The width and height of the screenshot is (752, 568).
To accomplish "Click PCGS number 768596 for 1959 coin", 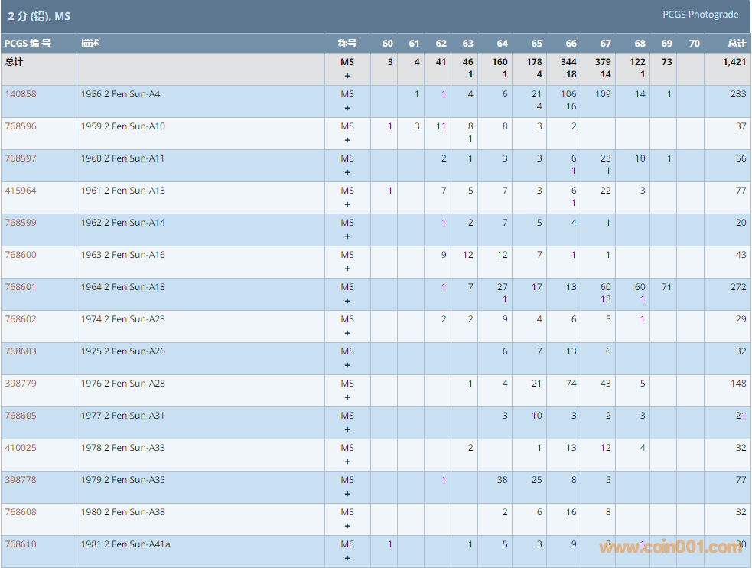I will coord(21,126).
